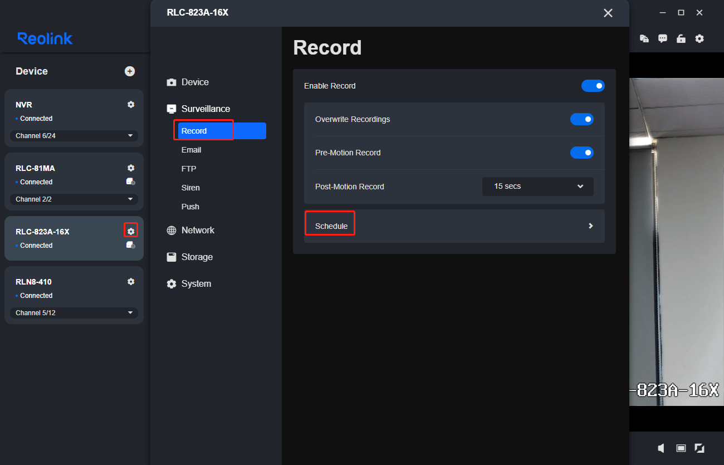Click the Post-Motion Record label

[350, 187]
